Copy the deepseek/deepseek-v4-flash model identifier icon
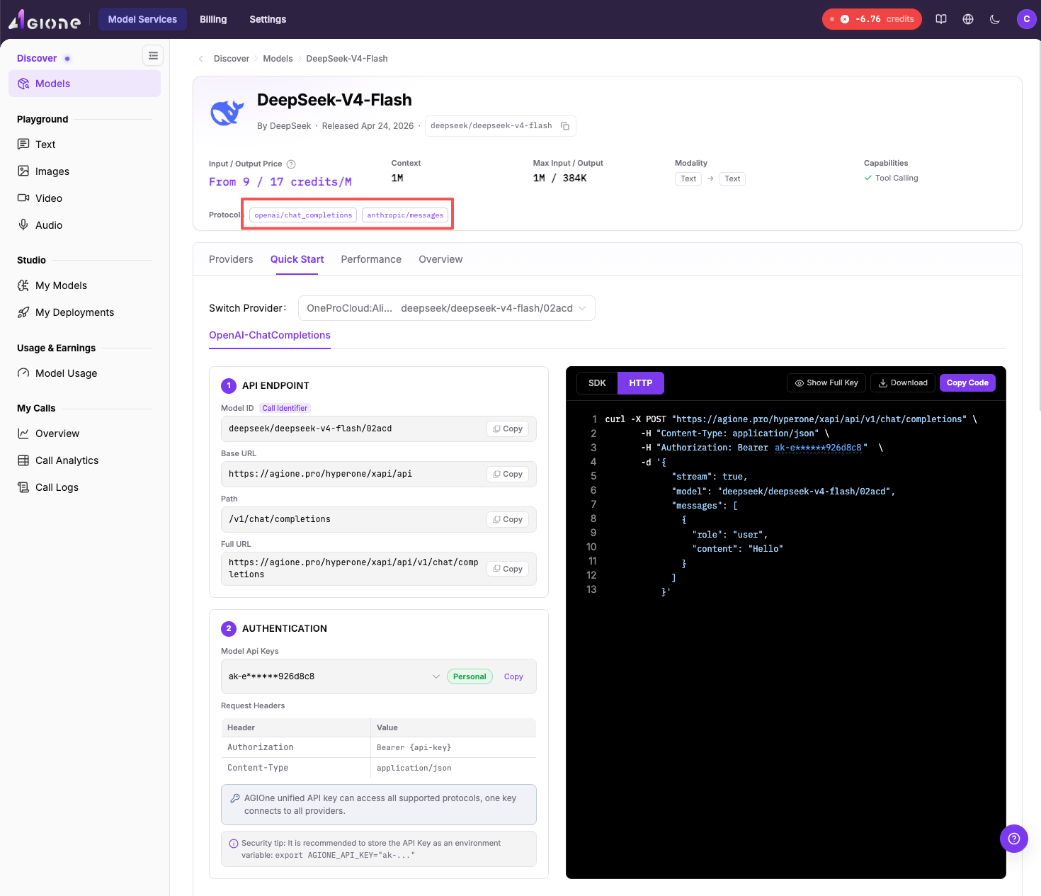Image resolution: width=1041 pixels, height=896 pixels. click(x=565, y=126)
